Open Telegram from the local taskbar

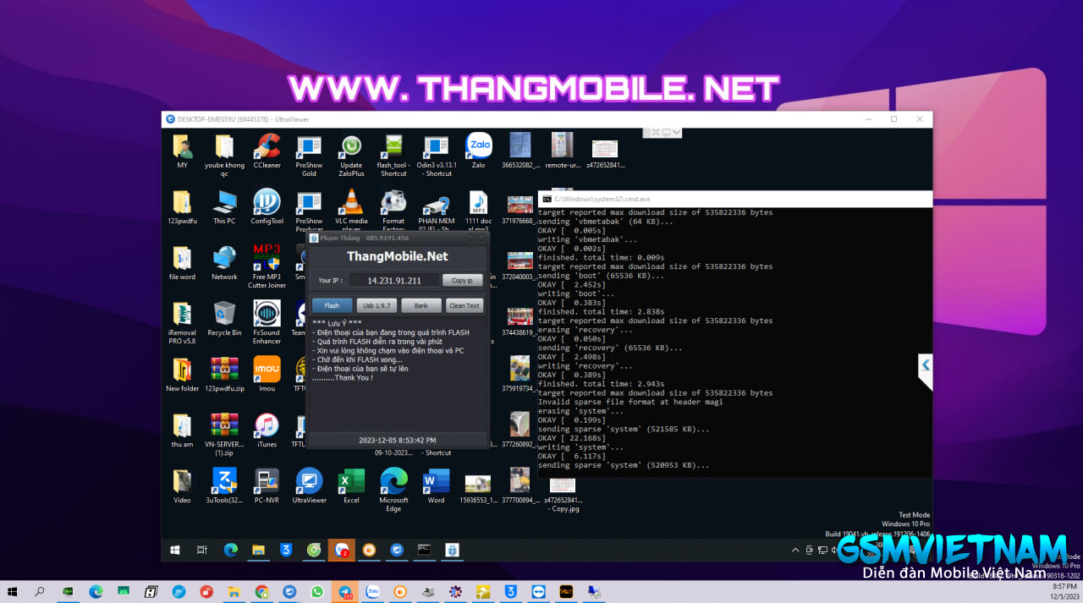point(344,592)
